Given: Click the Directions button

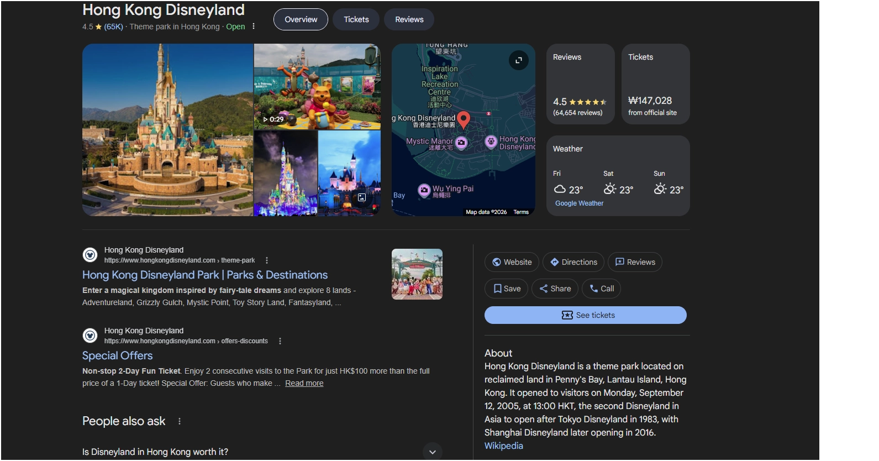Looking at the screenshot, I should pyautogui.click(x=573, y=262).
